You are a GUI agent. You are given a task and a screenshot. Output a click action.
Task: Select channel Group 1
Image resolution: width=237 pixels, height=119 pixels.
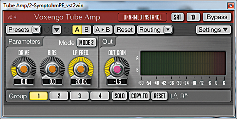click(39, 96)
